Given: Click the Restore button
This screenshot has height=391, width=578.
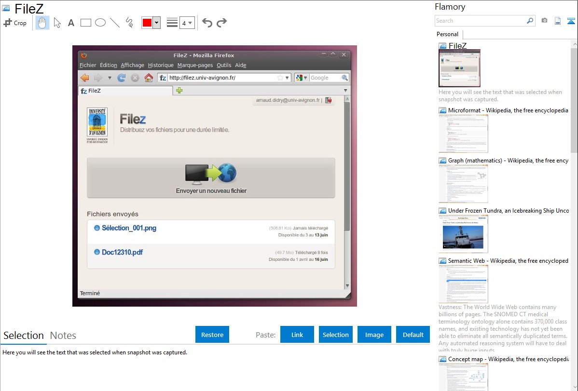Looking at the screenshot, I should pos(212,335).
